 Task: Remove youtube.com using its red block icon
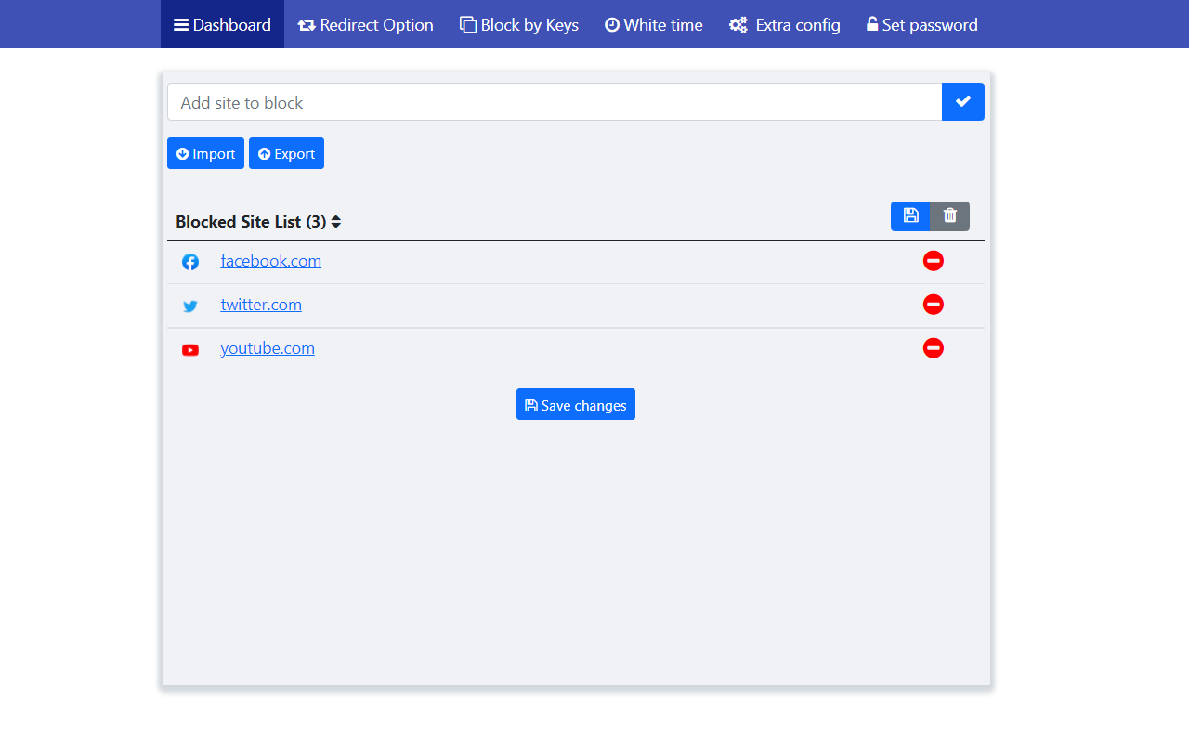[x=933, y=348]
